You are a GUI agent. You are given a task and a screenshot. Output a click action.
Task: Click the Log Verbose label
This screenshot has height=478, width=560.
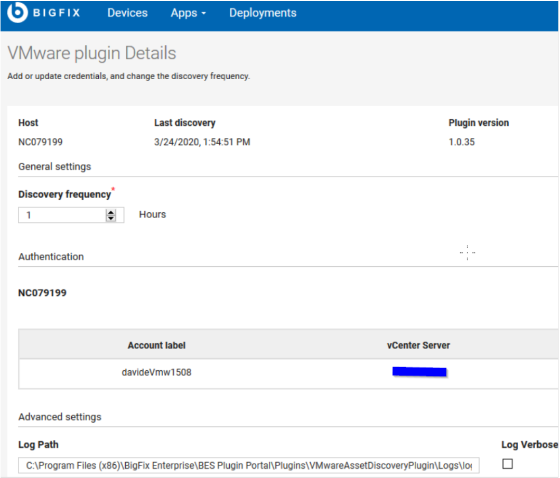530,444
